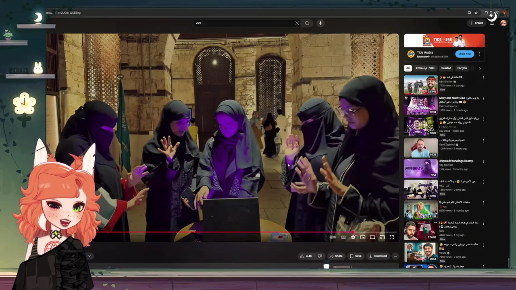The height and width of the screenshot is (290, 516).
Task: Open the #SpreadYourWings Reemy video
Action: 421,168
